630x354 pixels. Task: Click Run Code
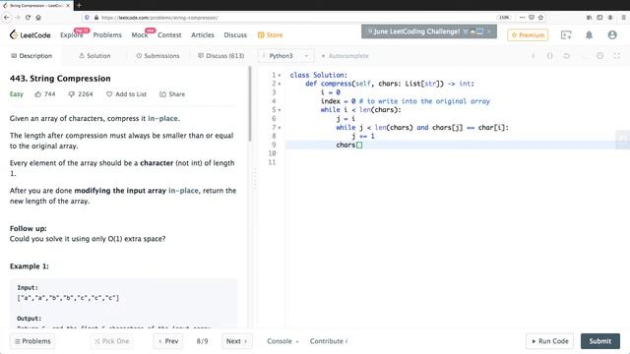[x=549, y=341]
